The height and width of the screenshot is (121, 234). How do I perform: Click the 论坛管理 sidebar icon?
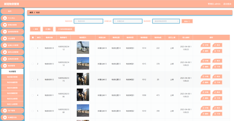(x=5, y=38)
